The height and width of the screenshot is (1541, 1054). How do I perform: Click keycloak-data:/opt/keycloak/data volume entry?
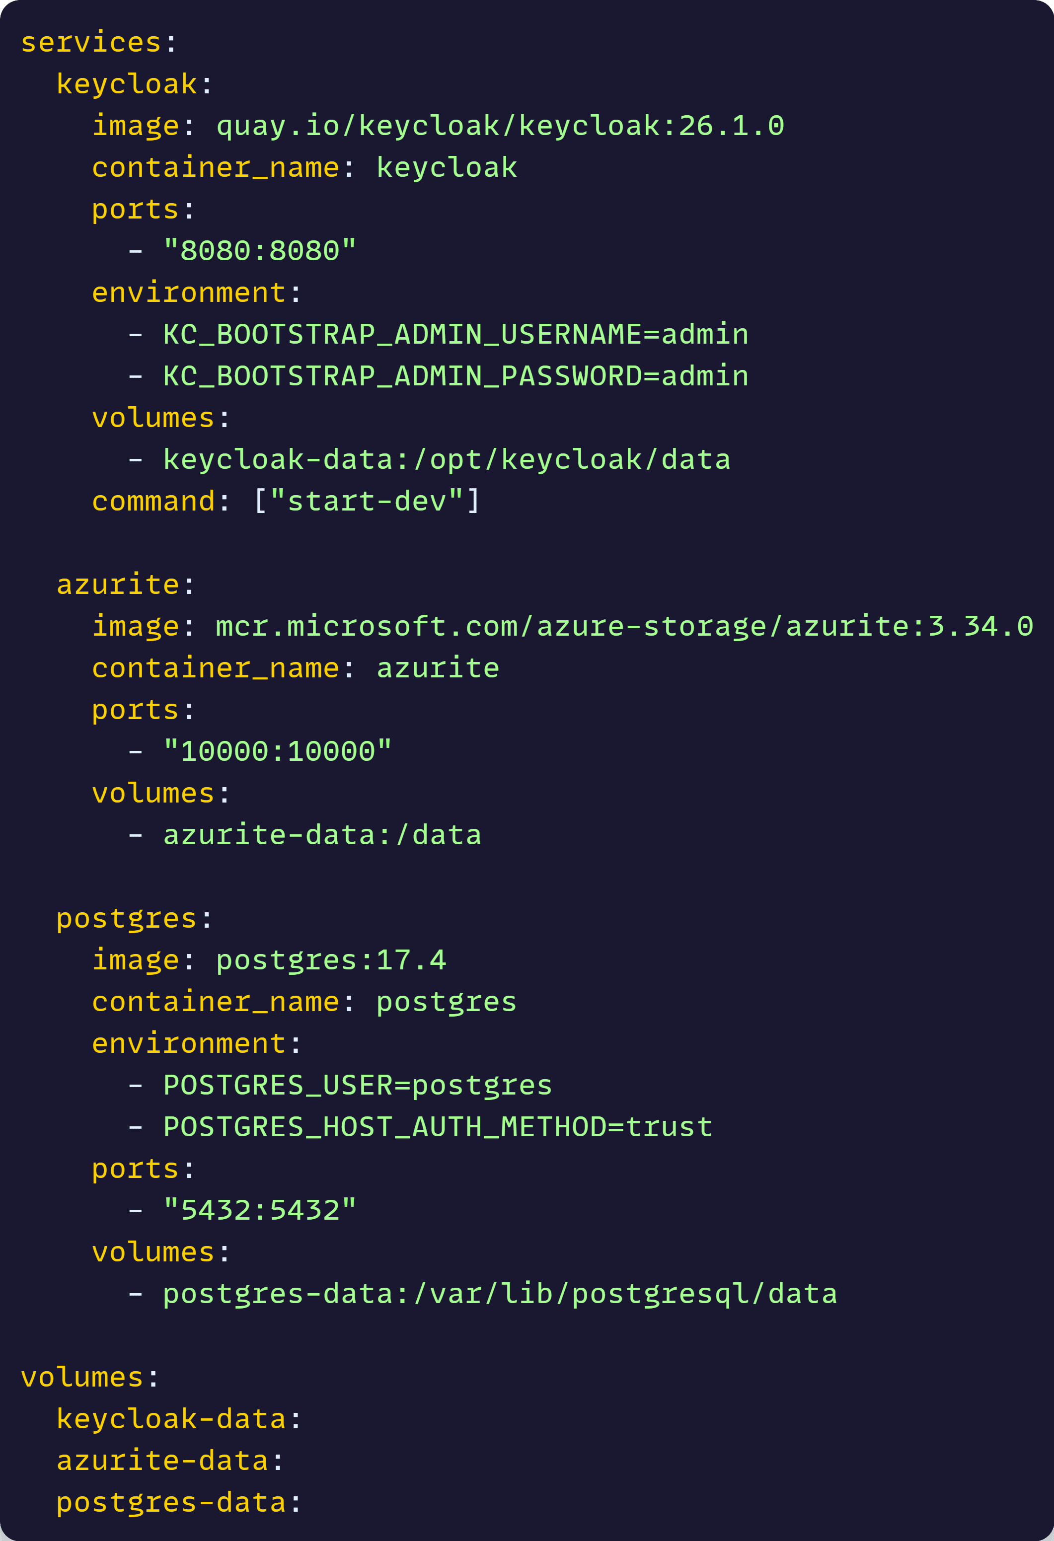click(x=447, y=459)
